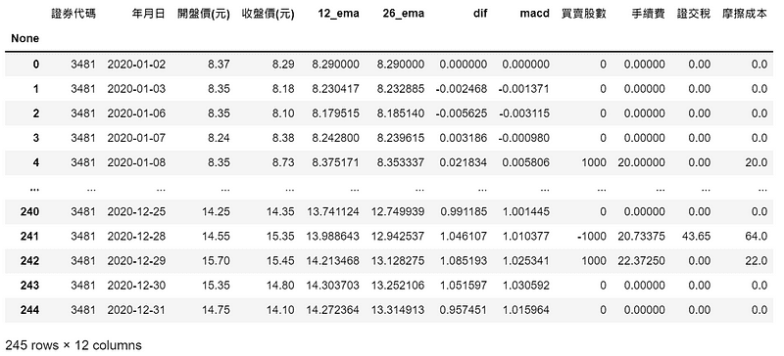Click row index 244
Viewport: 784px width, 356px height.
tap(29, 310)
